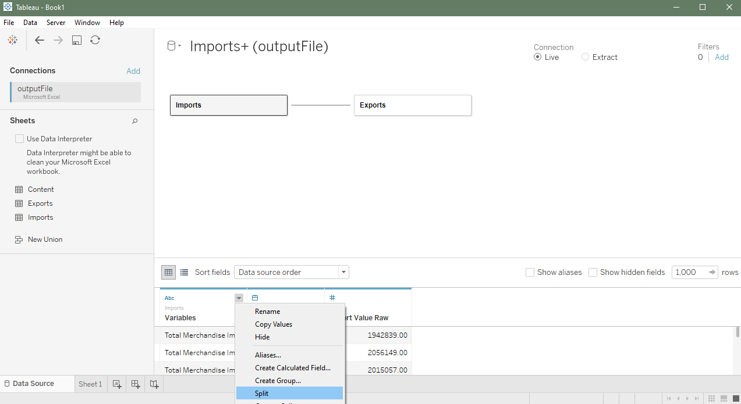Image resolution: width=741 pixels, height=404 pixels.
Task: Select the Extract connection radio button
Action: coord(585,57)
